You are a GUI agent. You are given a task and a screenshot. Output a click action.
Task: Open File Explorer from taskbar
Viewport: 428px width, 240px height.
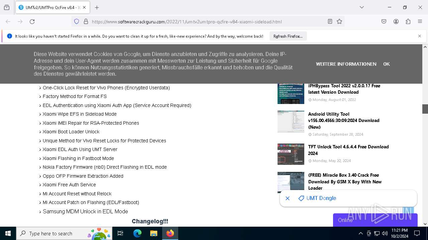tap(153, 233)
